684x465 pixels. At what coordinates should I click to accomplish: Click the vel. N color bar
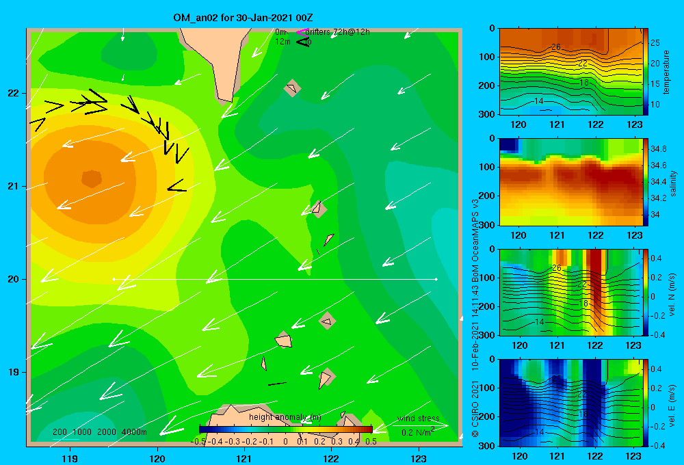coord(645,292)
